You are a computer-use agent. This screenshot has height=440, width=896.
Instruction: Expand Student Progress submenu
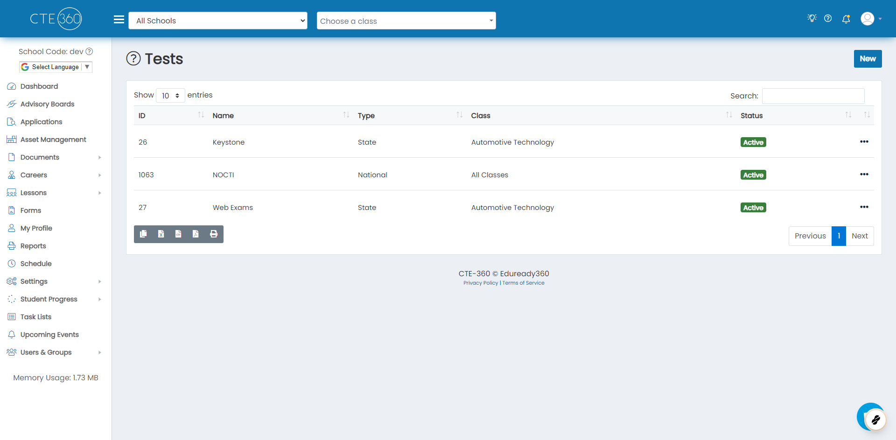[55, 299]
